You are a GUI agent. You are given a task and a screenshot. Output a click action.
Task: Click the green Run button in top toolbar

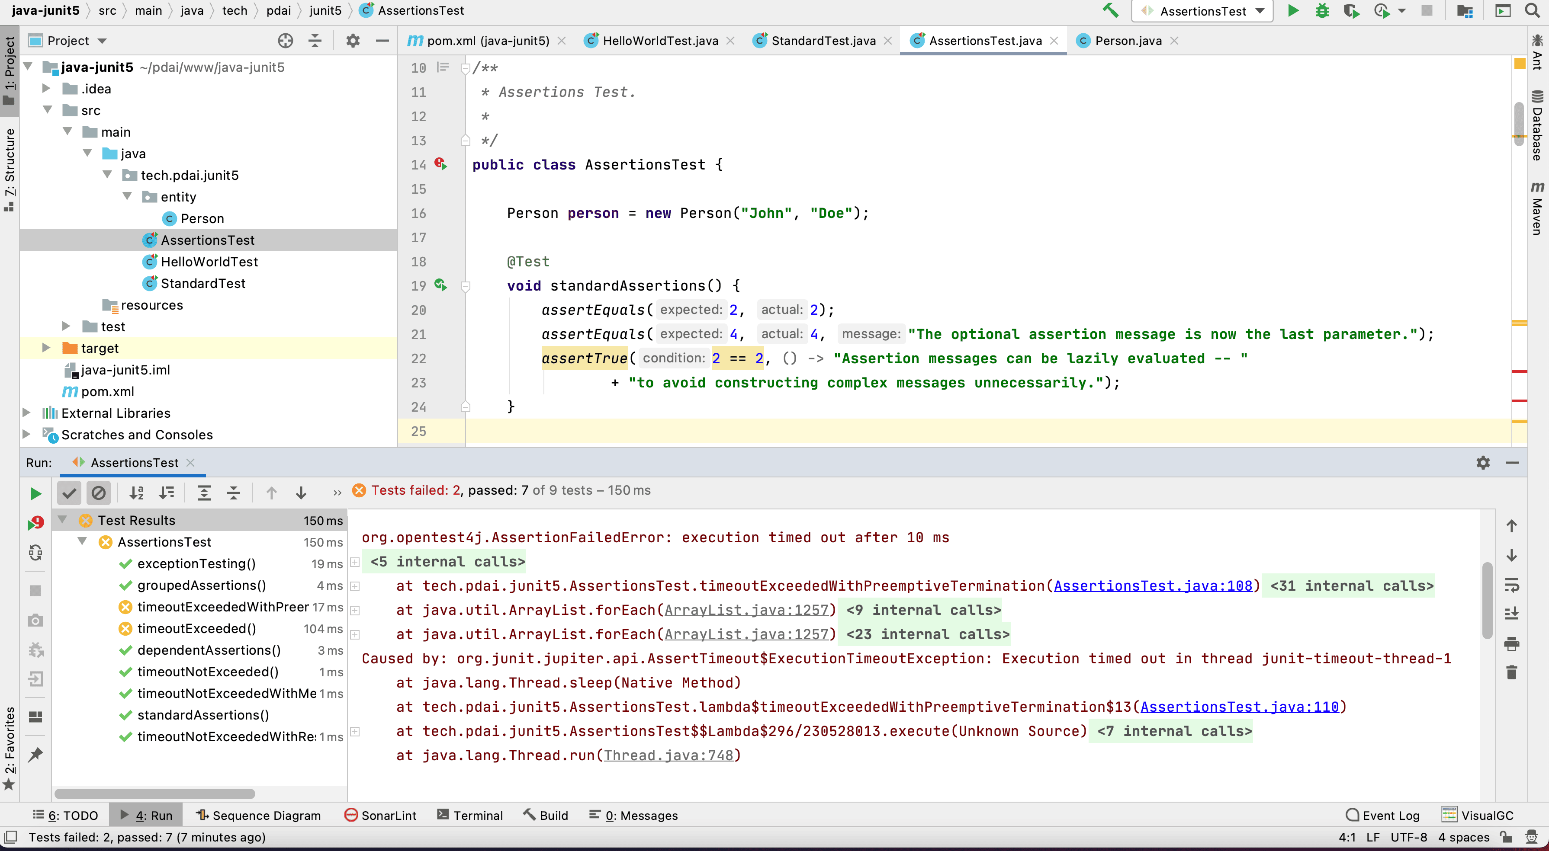tap(1292, 11)
